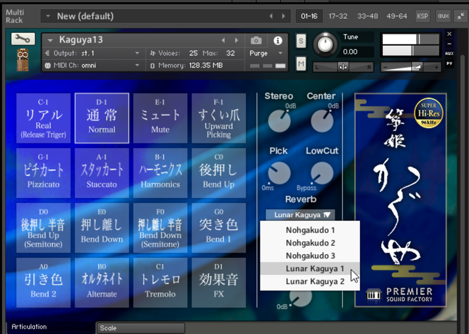Go to next instrument preset arrow

pos(237,40)
